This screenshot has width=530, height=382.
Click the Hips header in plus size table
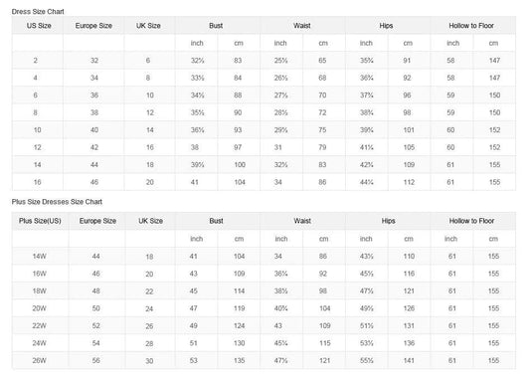[388, 221]
